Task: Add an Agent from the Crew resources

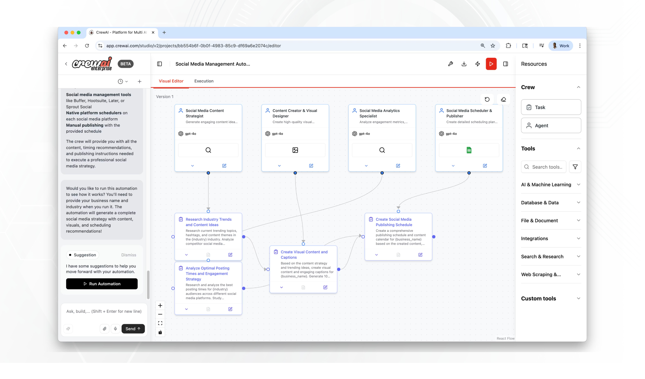Action: pos(551,125)
